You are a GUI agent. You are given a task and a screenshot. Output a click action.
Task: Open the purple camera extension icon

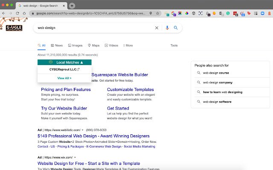180,13
